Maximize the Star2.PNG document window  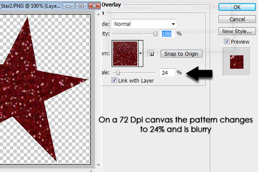[x=81, y=6]
